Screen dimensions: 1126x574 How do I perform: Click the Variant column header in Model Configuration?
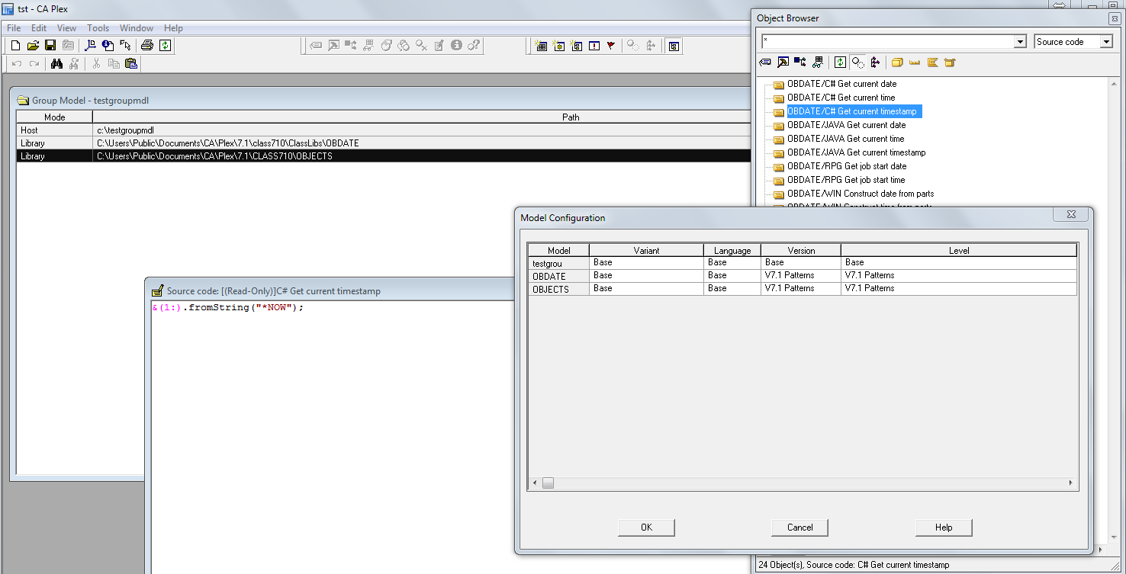pyautogui.click(x=646, y=250)
